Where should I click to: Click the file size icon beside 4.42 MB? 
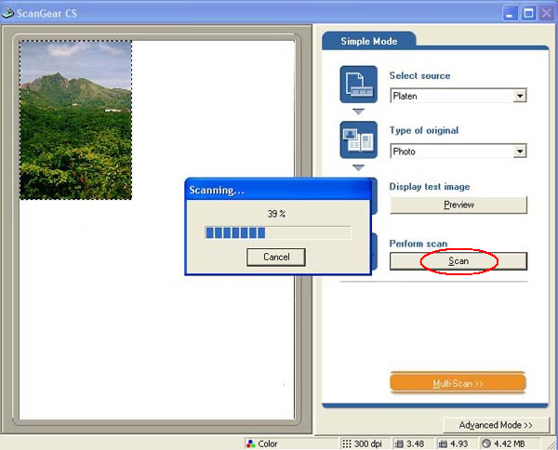pos(486,443)
